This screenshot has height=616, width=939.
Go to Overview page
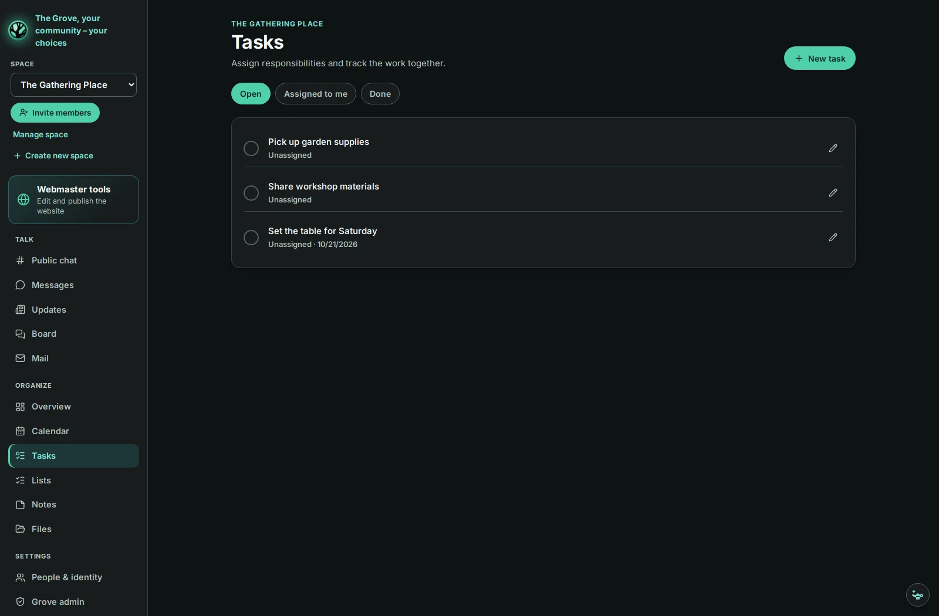pos(73,407)
